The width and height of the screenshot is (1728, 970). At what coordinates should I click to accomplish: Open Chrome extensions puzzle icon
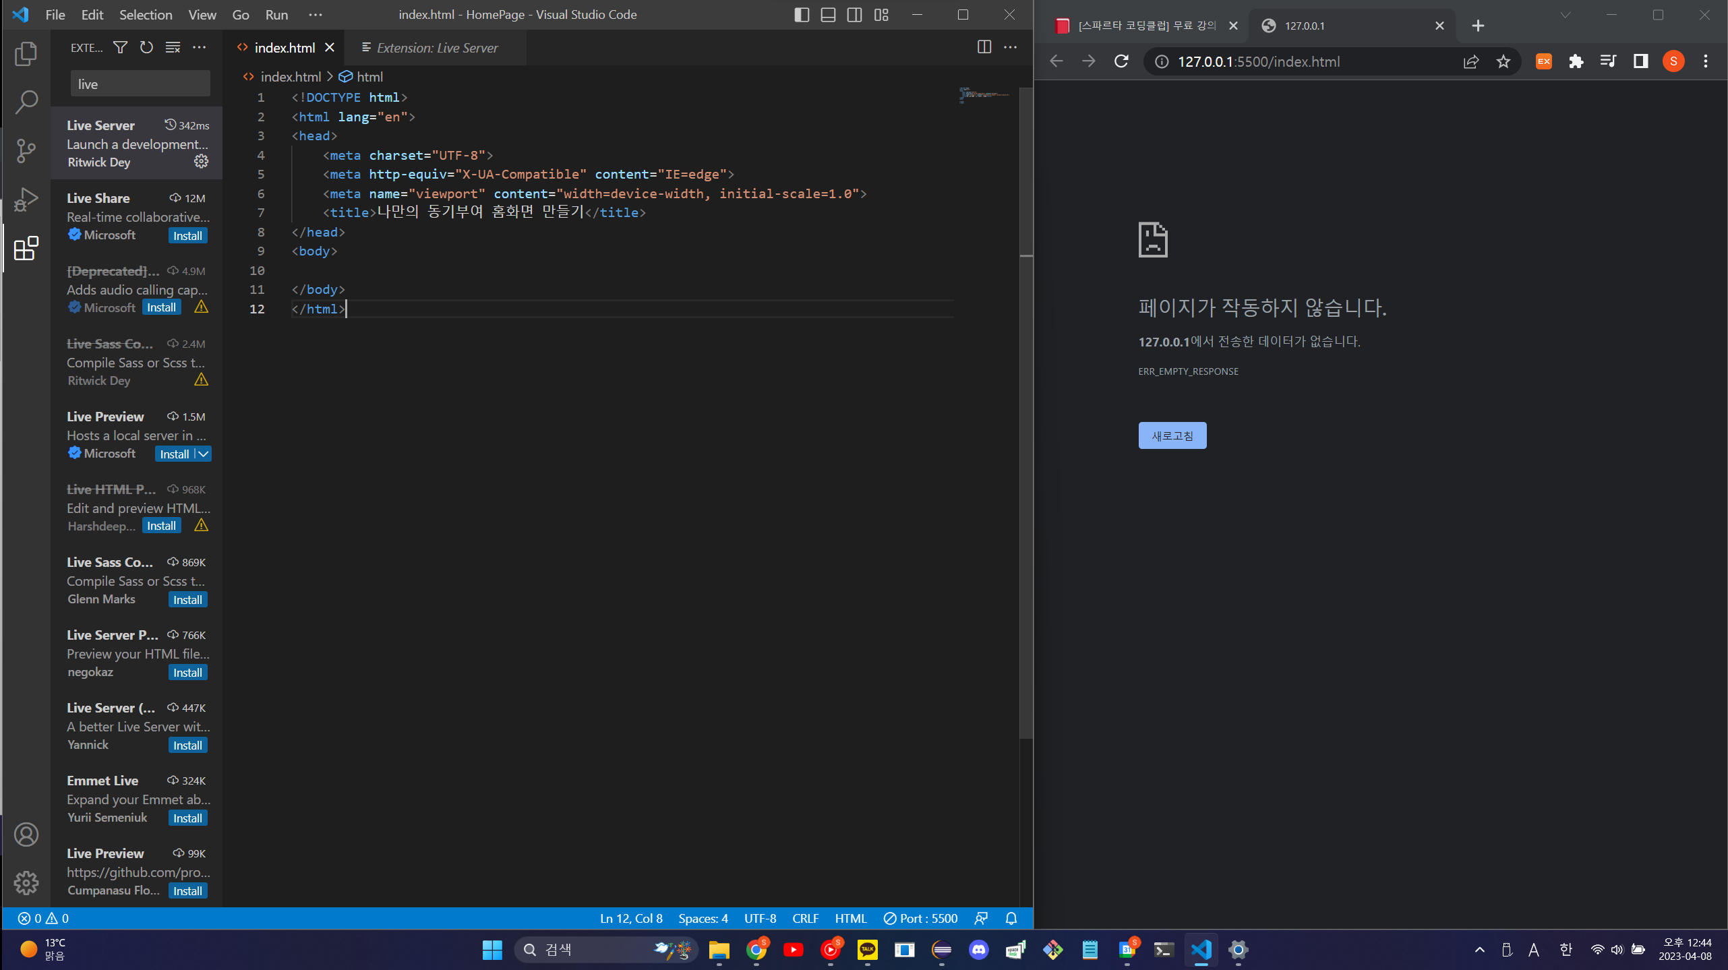[x=1576, y=61]
